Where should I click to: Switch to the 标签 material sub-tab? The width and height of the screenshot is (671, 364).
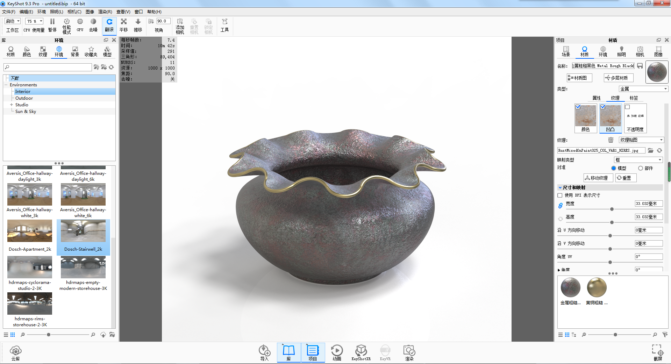[x=634, y=98]
